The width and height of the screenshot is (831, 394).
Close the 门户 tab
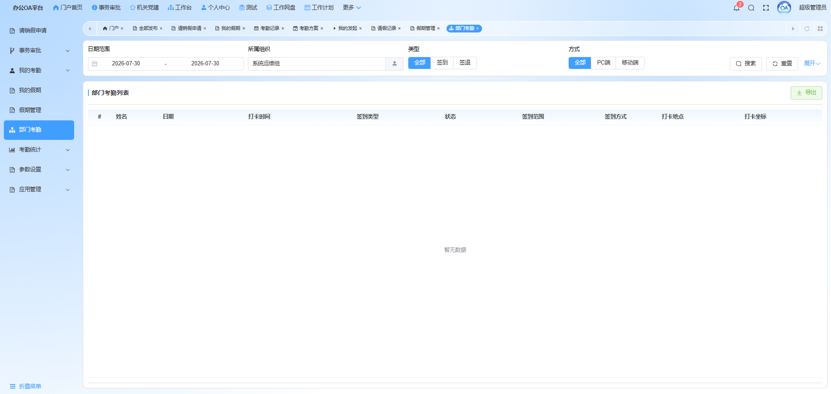(x=122, y=29)
